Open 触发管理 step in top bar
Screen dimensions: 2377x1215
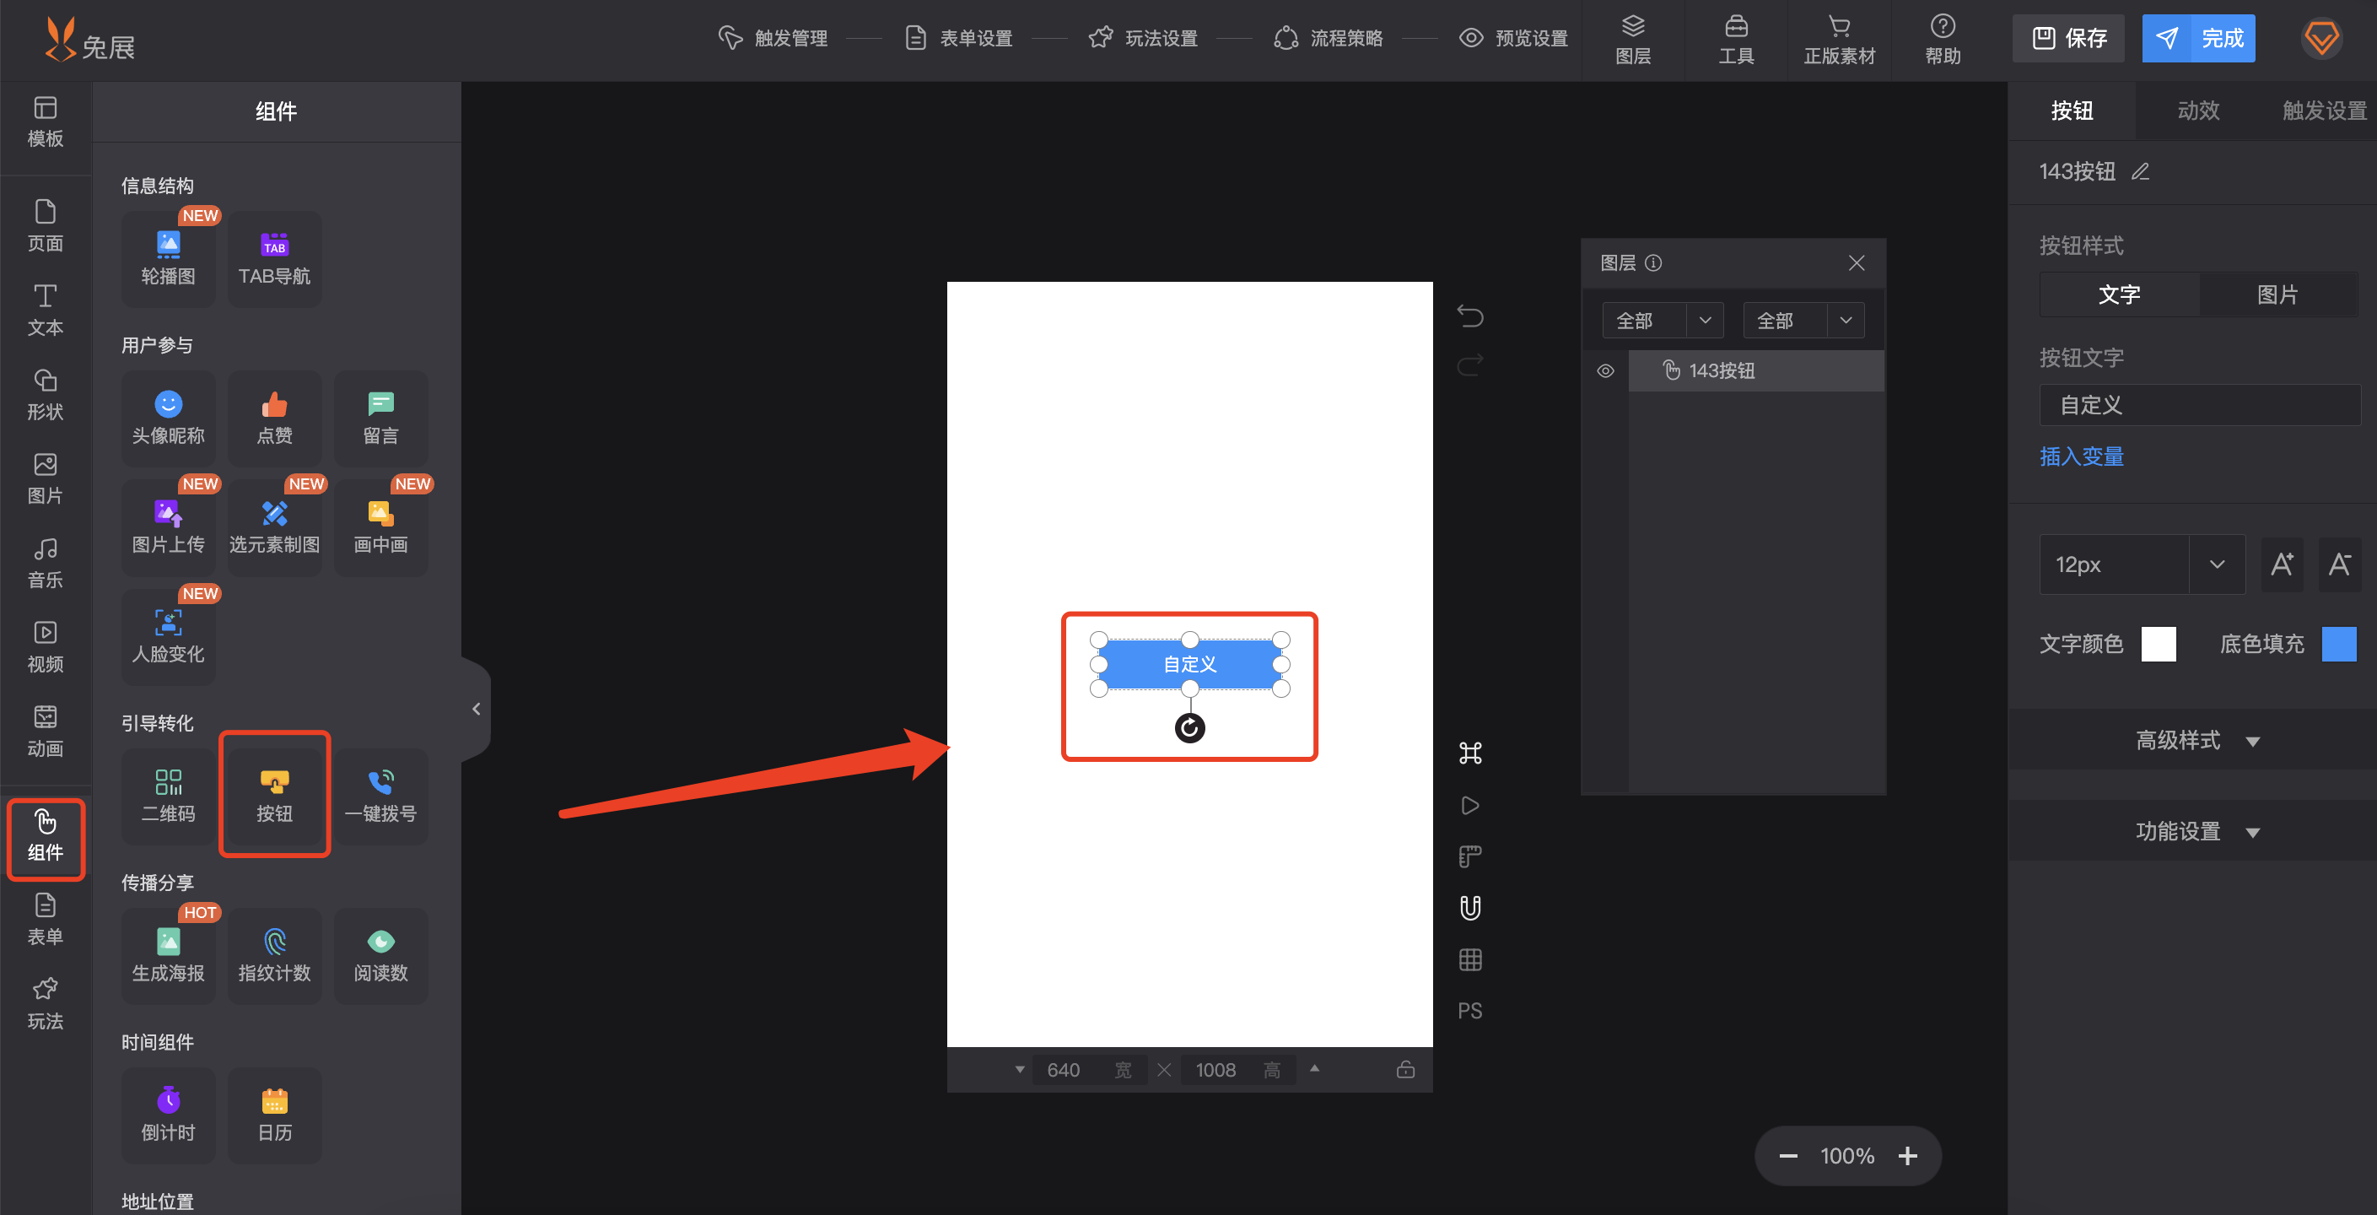click(x=773, y=38)
